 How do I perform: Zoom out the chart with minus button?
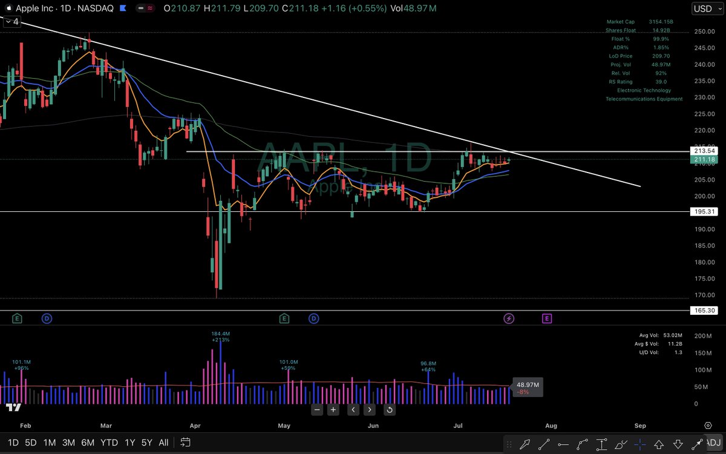pos(317,410)
